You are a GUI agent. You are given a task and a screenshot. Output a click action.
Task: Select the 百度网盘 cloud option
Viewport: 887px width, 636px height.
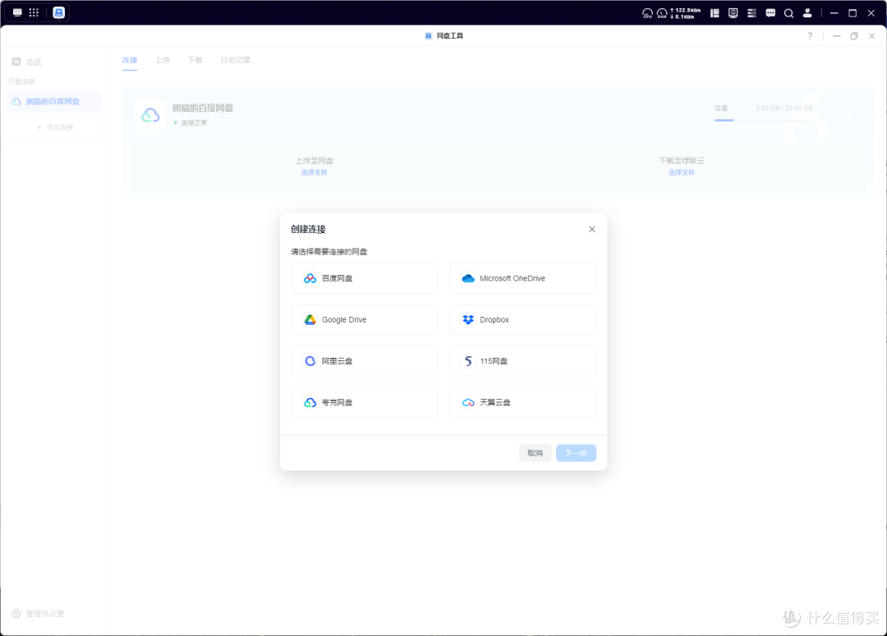coord(365,278)
